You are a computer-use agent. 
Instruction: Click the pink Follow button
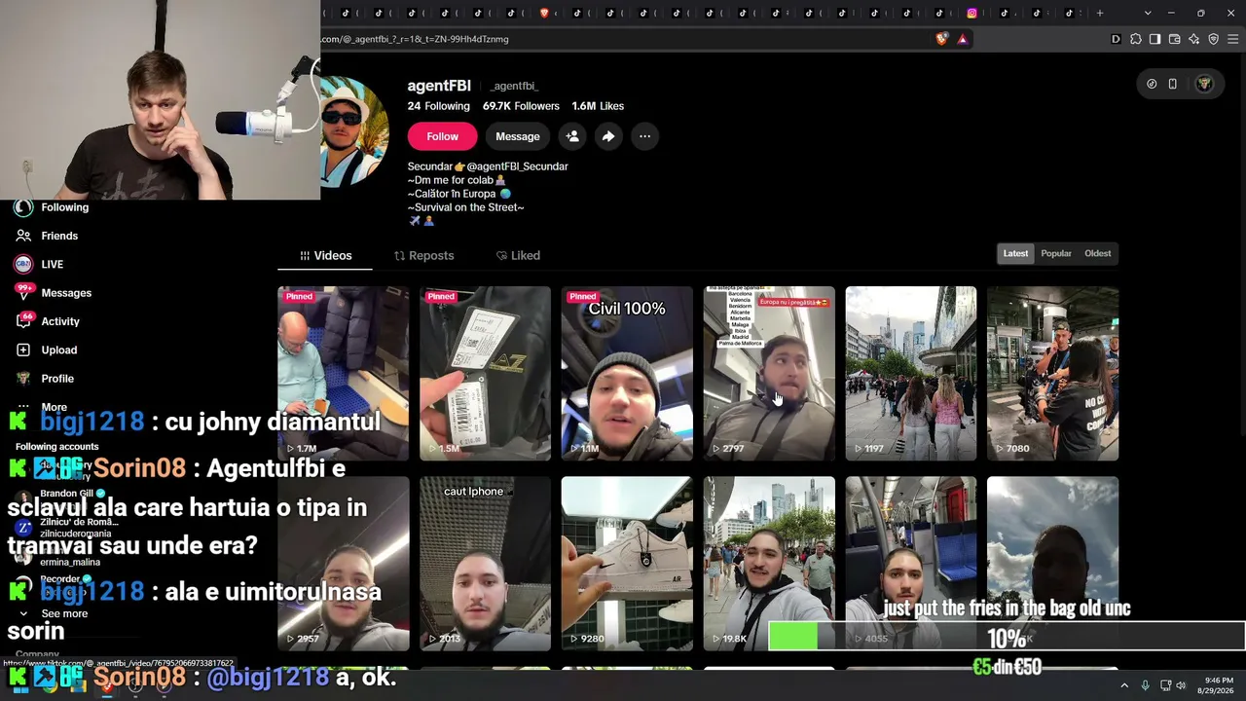click(x=442, y=136)
